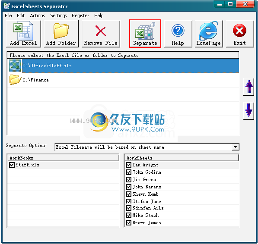Maximize the Excel Sheets Separator window
This screenshot has height=244, width=258.
230,4
